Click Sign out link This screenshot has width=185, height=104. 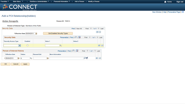180,2
